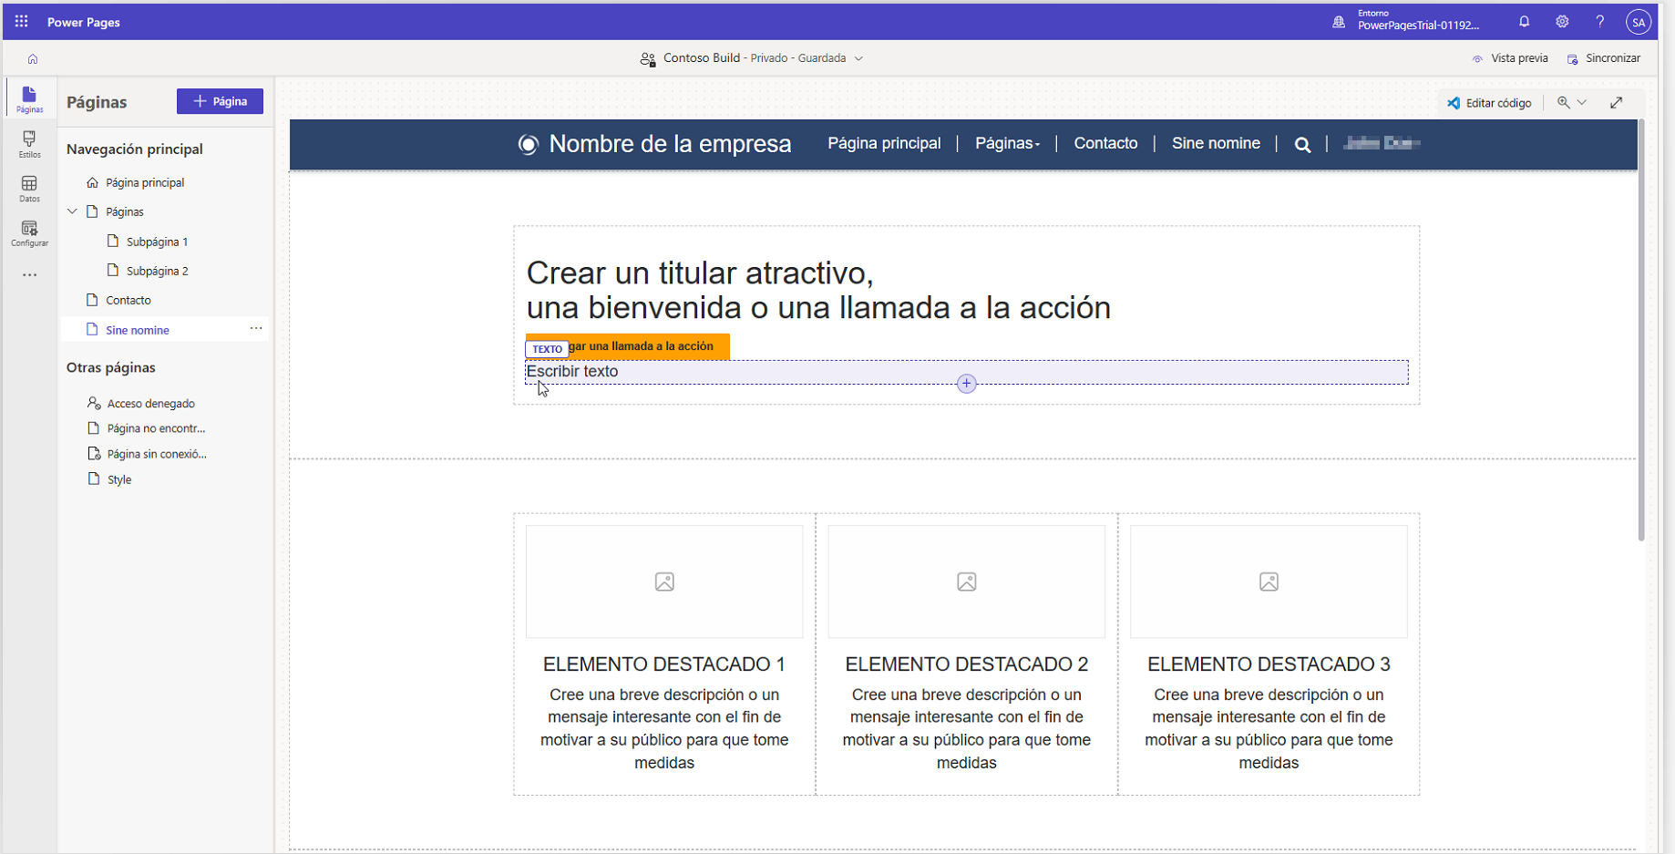Open the Páginas dropdown in the site navbar

[1007, 143]
